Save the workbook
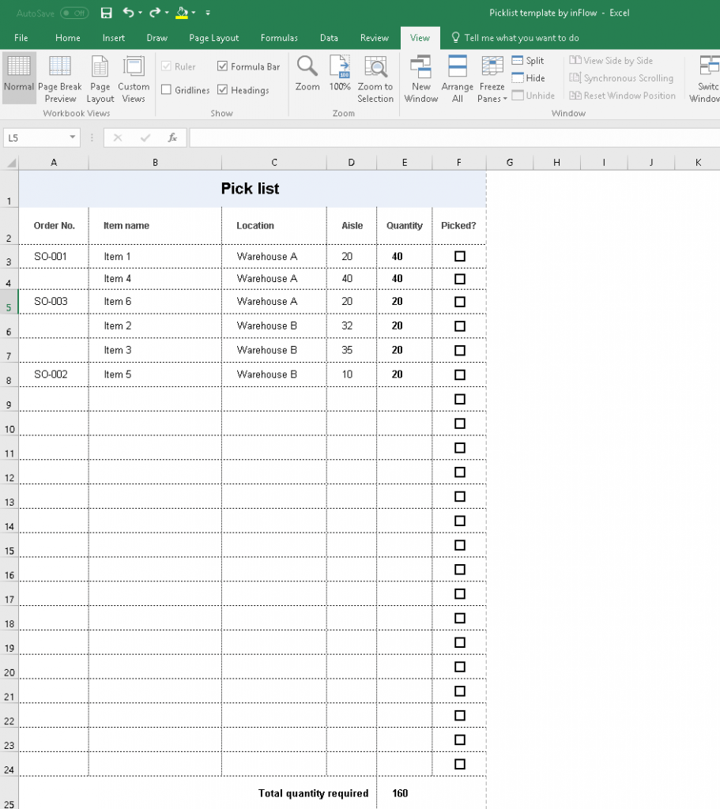The width and height of the screenshot is (720, 809). pos(106,12)
